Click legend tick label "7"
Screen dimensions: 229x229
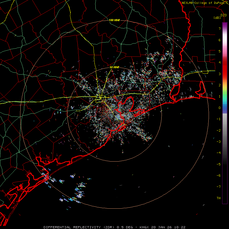coord(220,28)
